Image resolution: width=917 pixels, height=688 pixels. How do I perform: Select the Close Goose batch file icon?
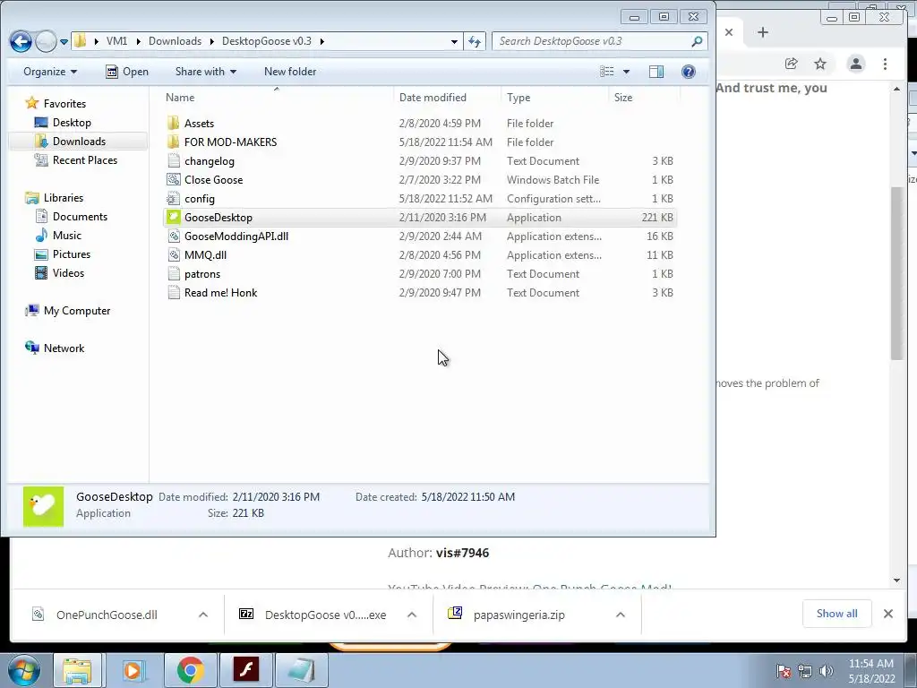(x=173, y=179)
